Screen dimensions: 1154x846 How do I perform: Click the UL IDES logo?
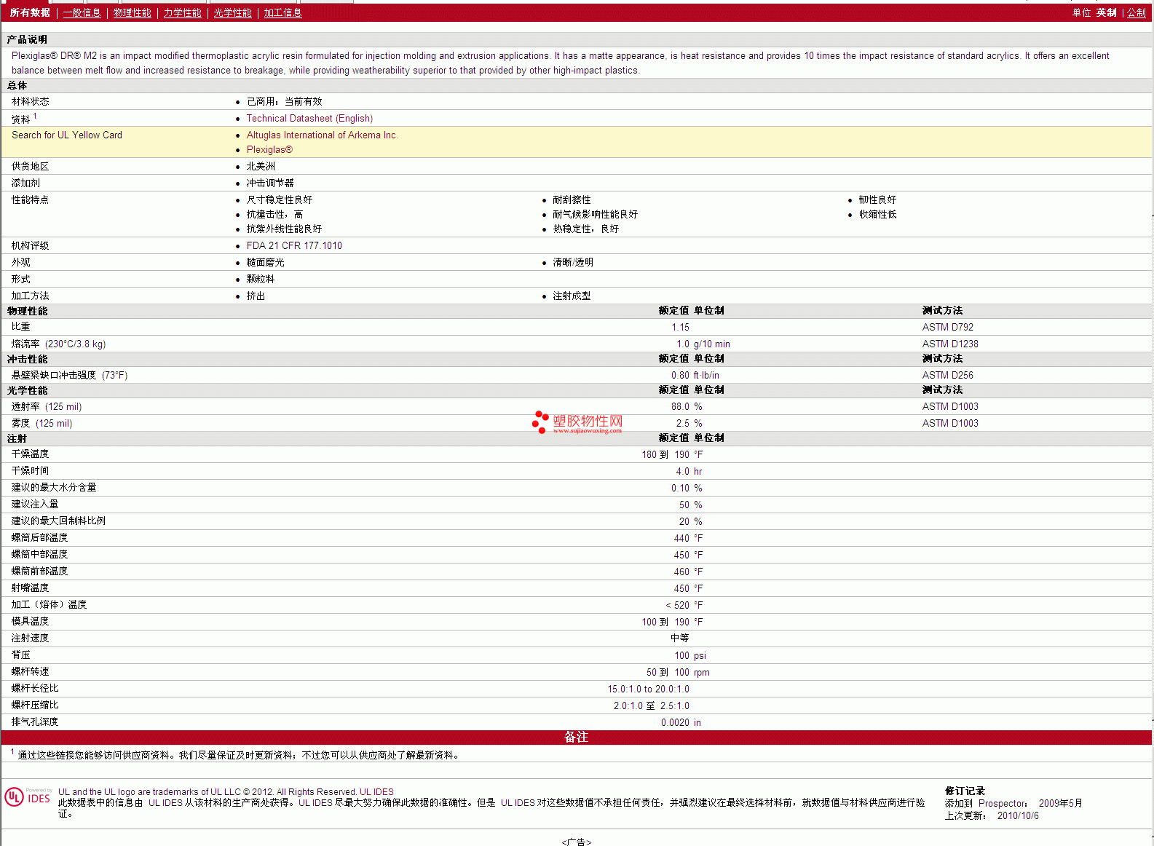[28, 797]
